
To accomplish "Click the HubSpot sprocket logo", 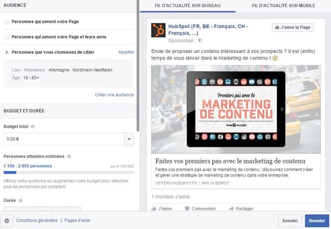I will coord(158,30).
